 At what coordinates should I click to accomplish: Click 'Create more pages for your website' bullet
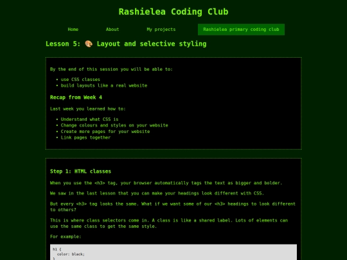105,132
